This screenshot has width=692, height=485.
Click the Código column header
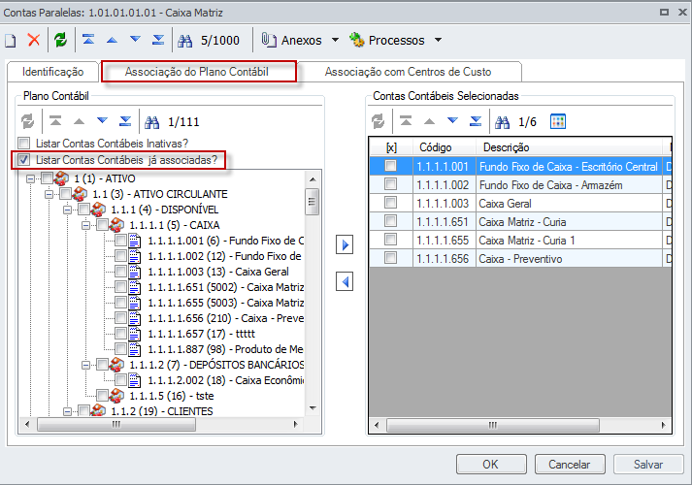click(445, 147)
